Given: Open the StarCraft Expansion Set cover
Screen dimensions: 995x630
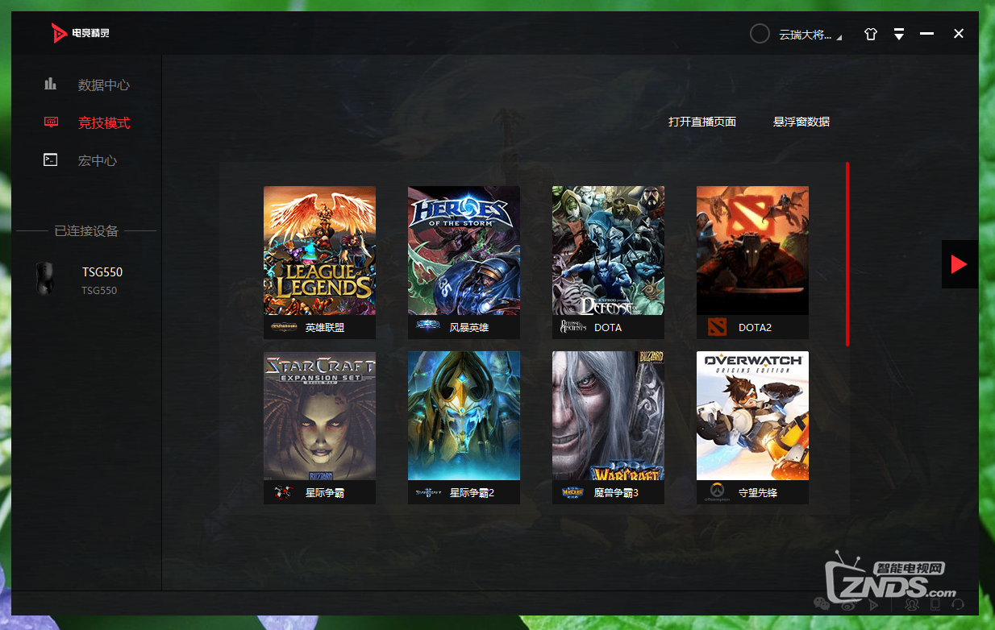Looking at the screenshot, I should 319,416.
